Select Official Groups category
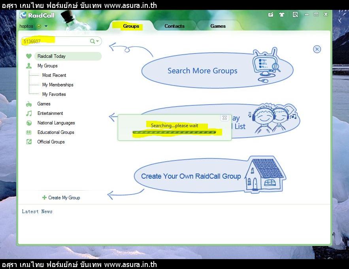 pos(51,142)
